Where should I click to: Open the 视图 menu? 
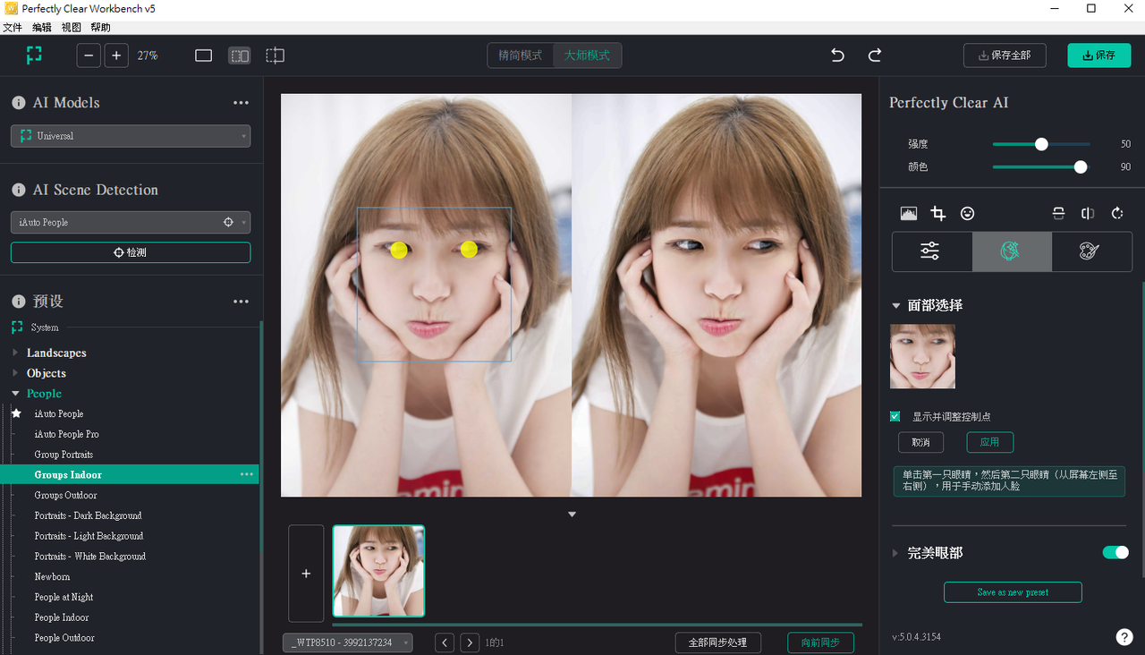(x=72, y=28)
